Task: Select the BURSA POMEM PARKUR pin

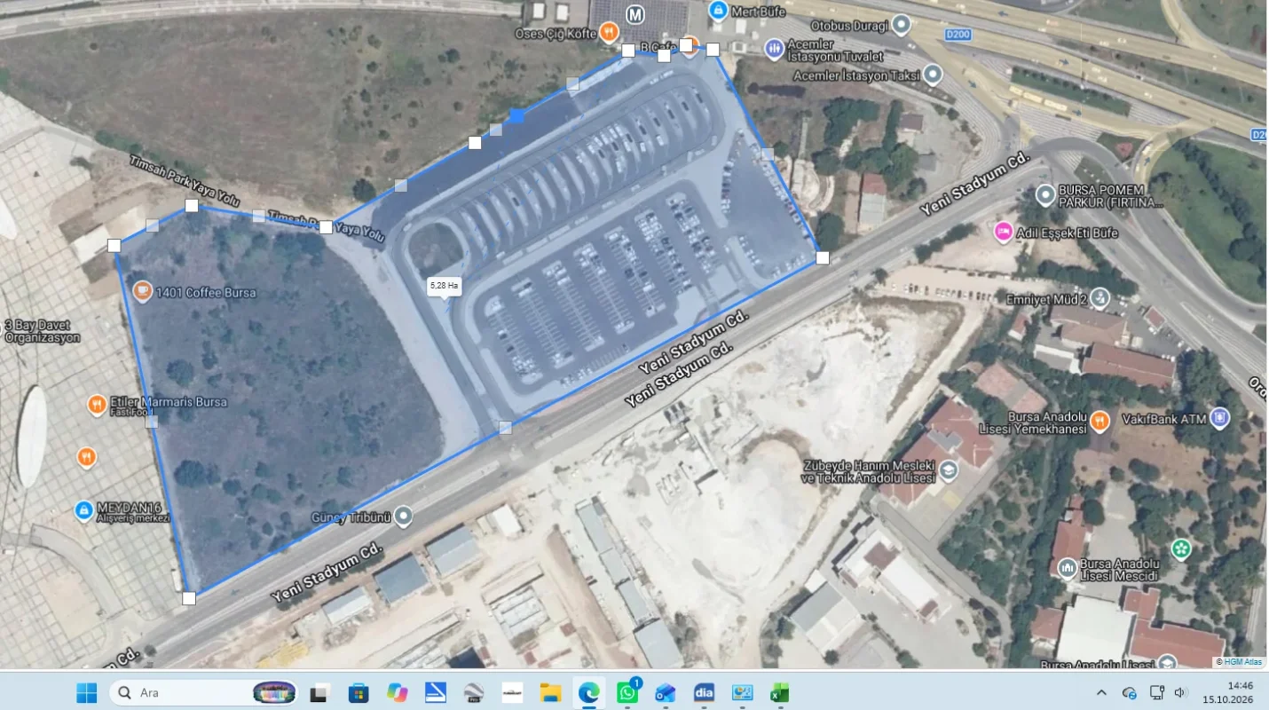Action: [x=1045, y=194]
